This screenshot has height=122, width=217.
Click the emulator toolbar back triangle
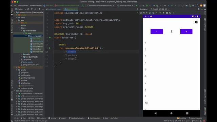point(157,13)
